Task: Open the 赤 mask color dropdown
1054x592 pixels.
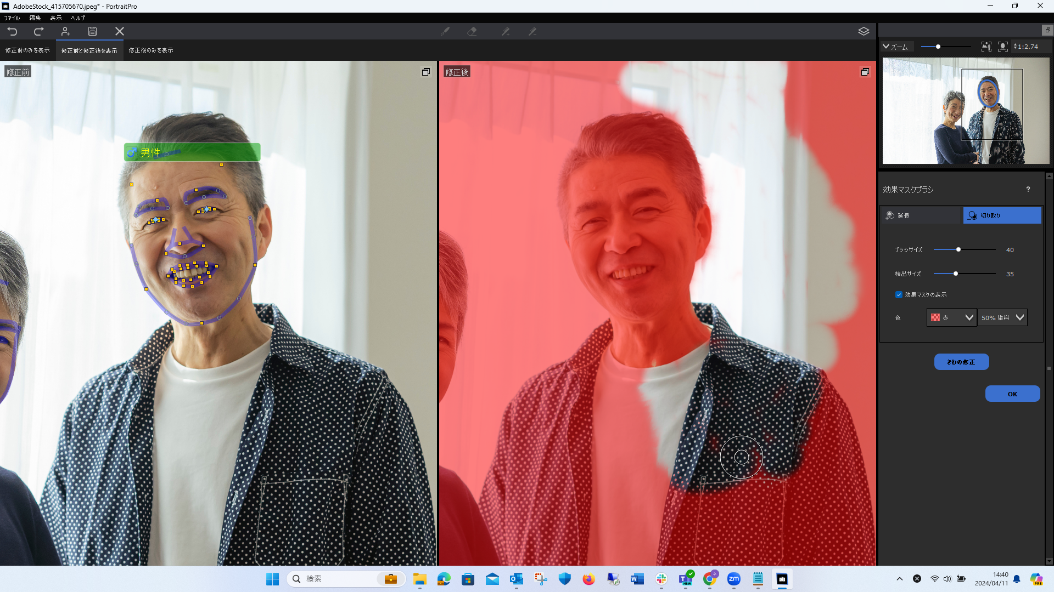Action: 951,317
